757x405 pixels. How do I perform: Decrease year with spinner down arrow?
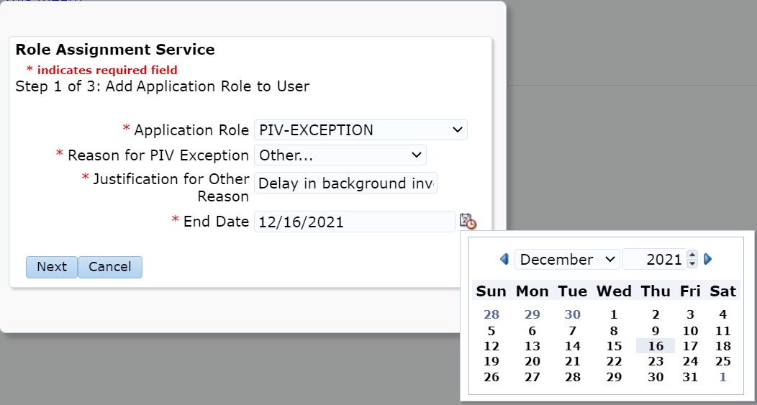coord(692,264)
